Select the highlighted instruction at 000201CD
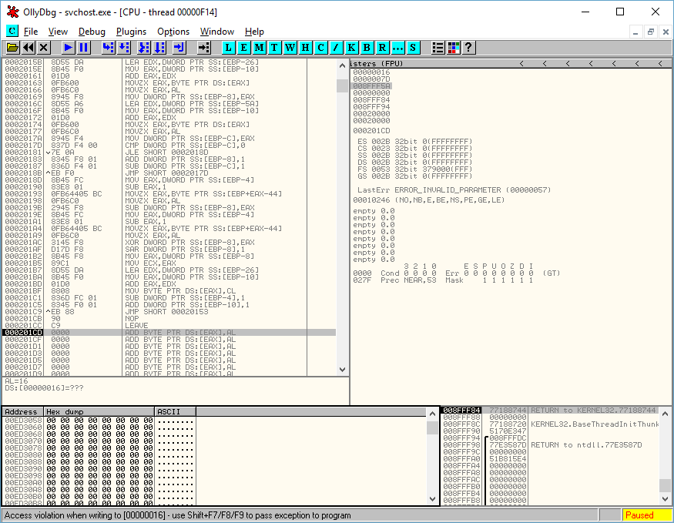 169,333
